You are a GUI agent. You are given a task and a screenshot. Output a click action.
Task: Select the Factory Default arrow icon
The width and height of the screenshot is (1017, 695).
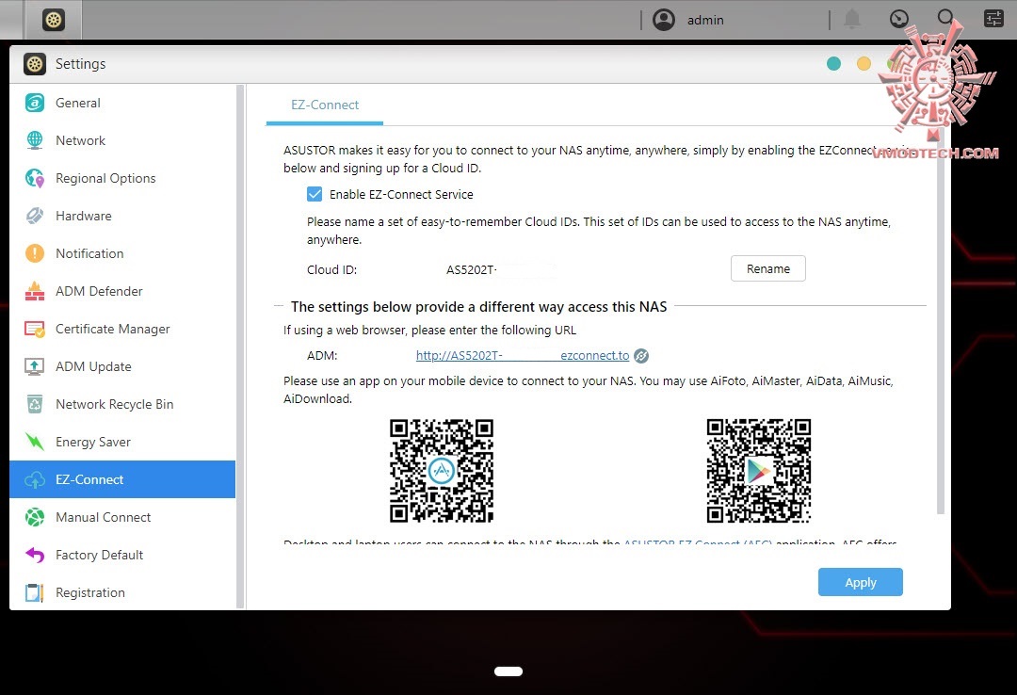35,555
